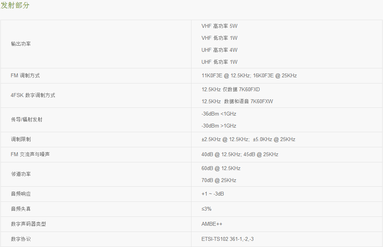
Task: Select the 4FSK 数字调制方式 label
Action: (33, 95)
